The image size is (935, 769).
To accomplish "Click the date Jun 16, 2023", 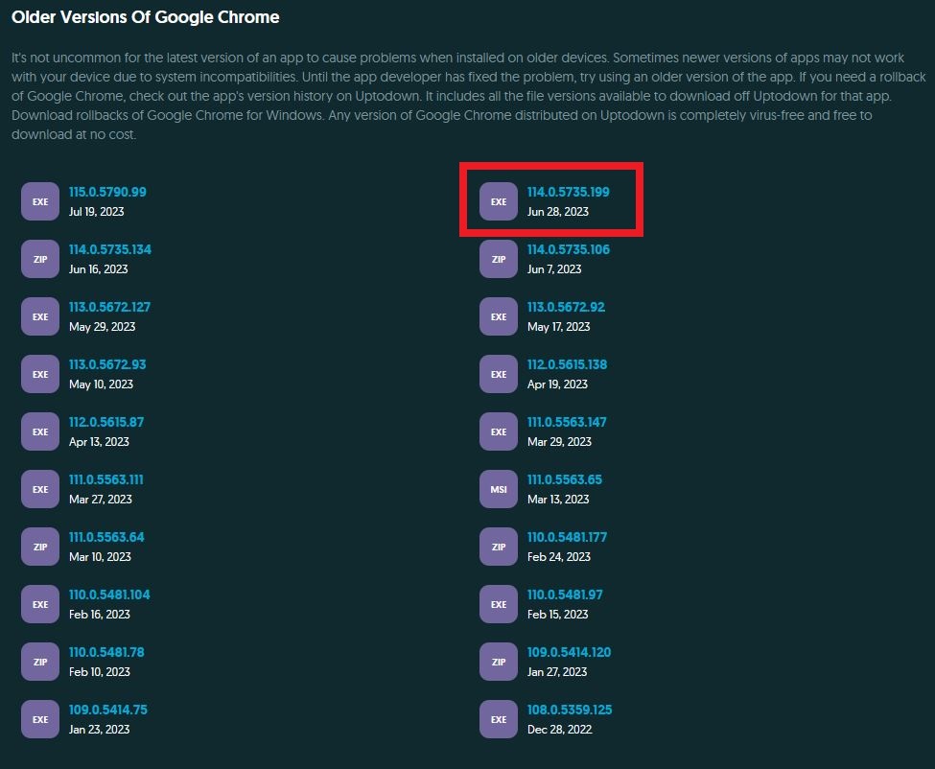I will point(99,268).
